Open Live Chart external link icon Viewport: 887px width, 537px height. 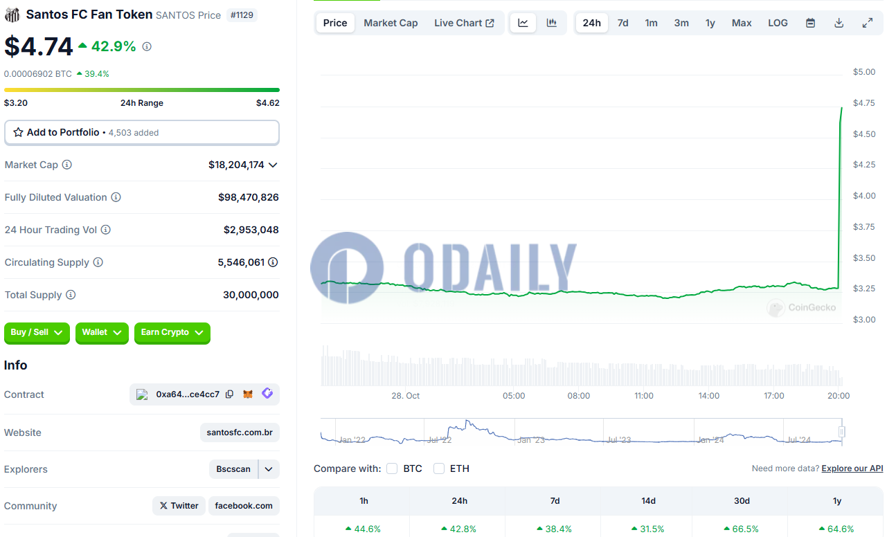click(x=490, y=23)
